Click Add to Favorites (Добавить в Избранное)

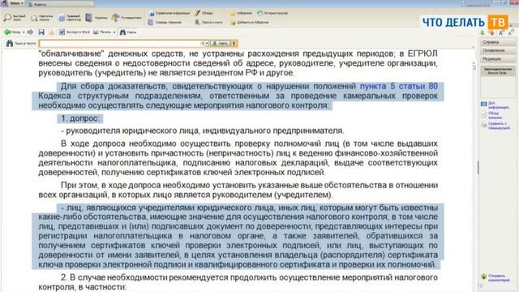(x=249, y=22)
